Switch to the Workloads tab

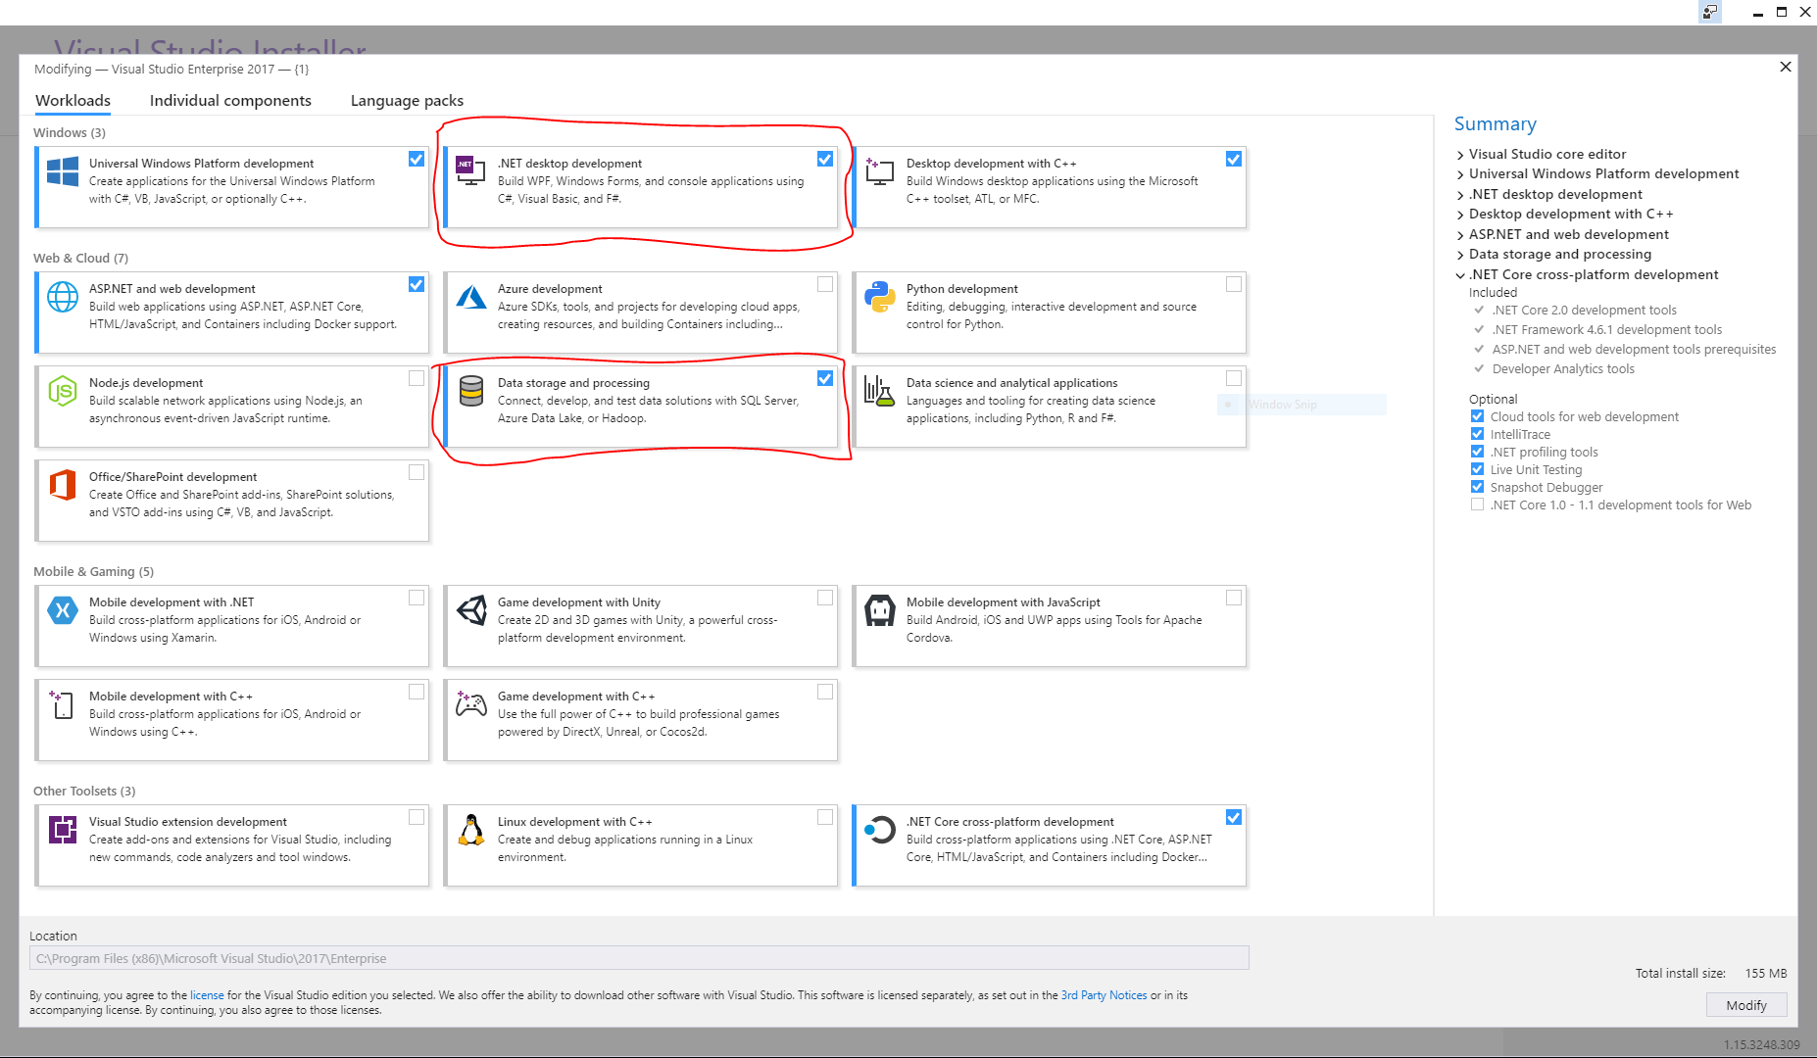[73, 100]
